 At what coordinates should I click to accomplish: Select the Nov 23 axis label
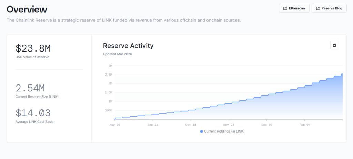tap(229, 125)
